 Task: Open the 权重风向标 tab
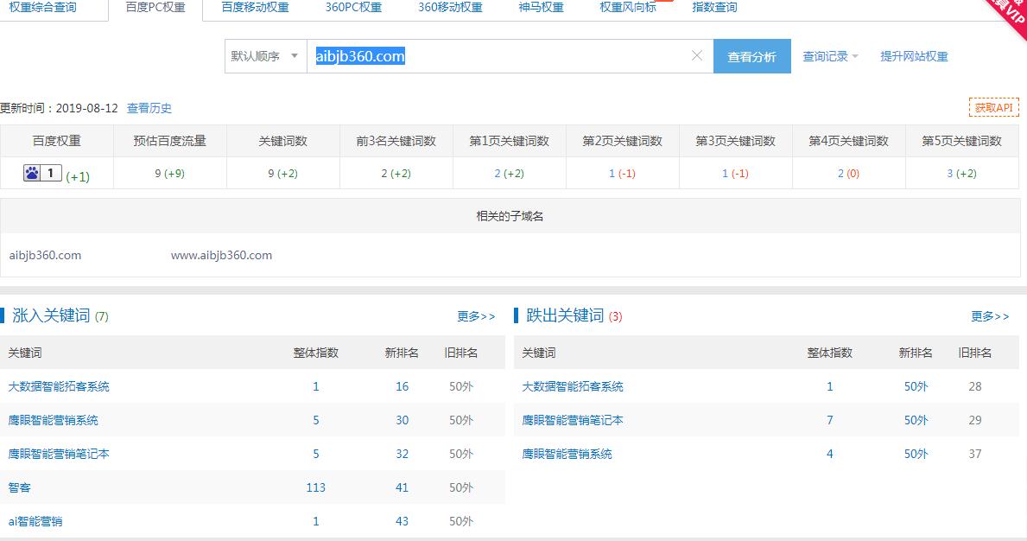coord(627,7)
